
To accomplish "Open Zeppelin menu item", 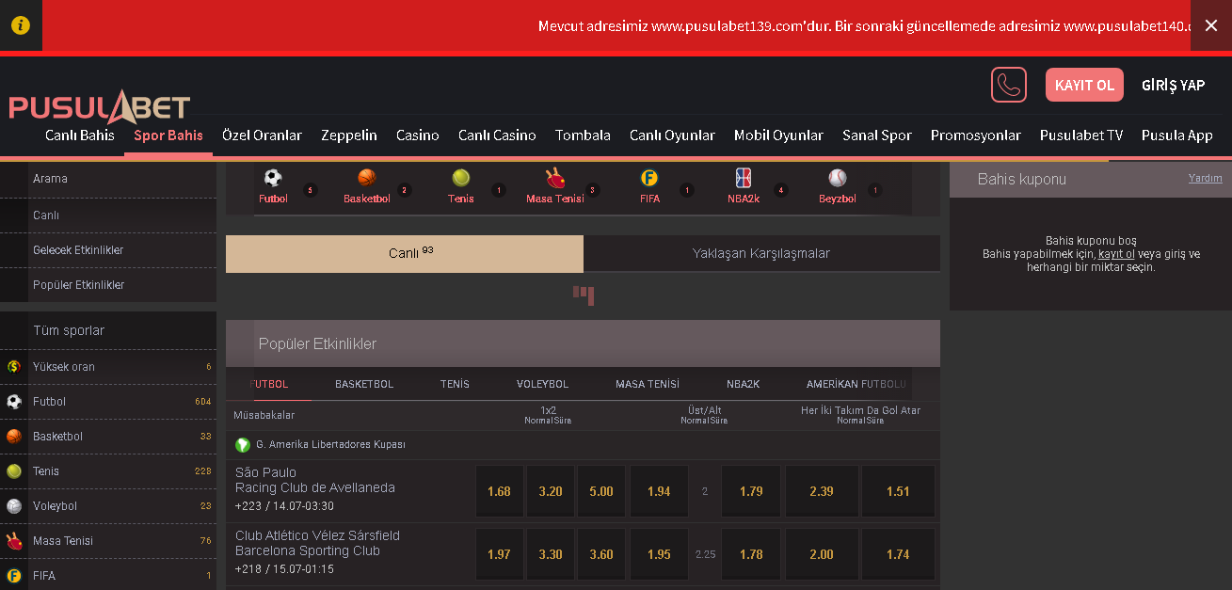I will click(x=349, y=136).
